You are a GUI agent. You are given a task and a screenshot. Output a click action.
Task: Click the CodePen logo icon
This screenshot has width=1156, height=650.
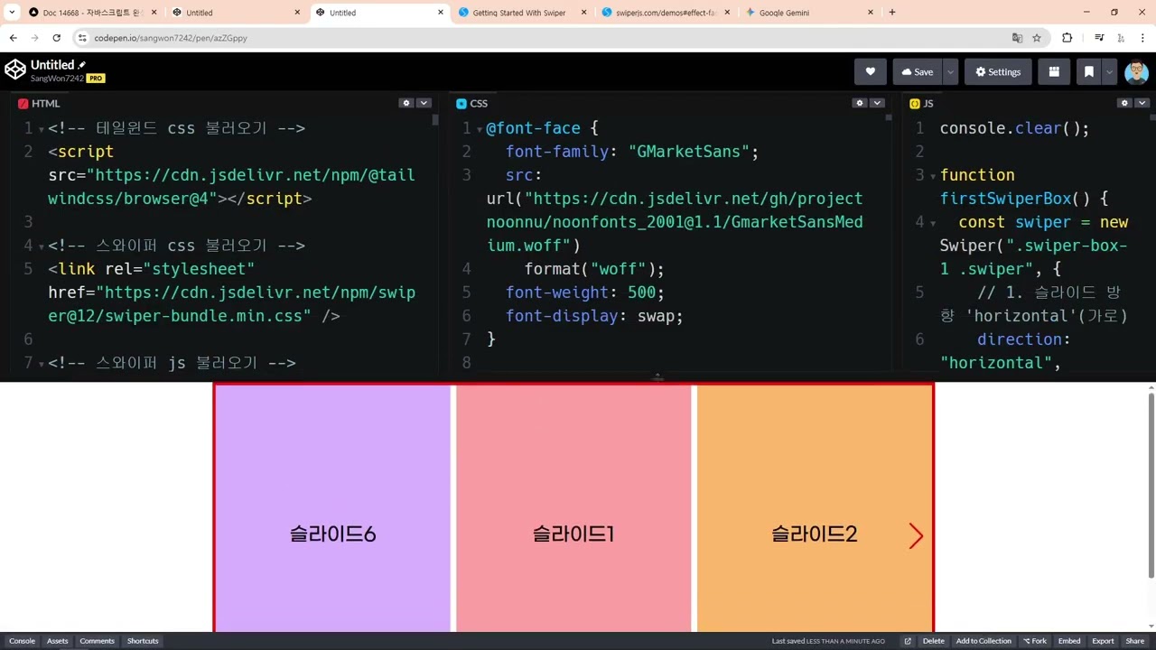(x=15, y=70)
